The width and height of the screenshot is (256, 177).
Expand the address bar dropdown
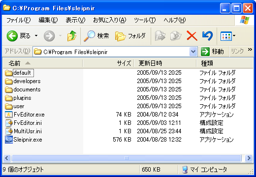193,52
